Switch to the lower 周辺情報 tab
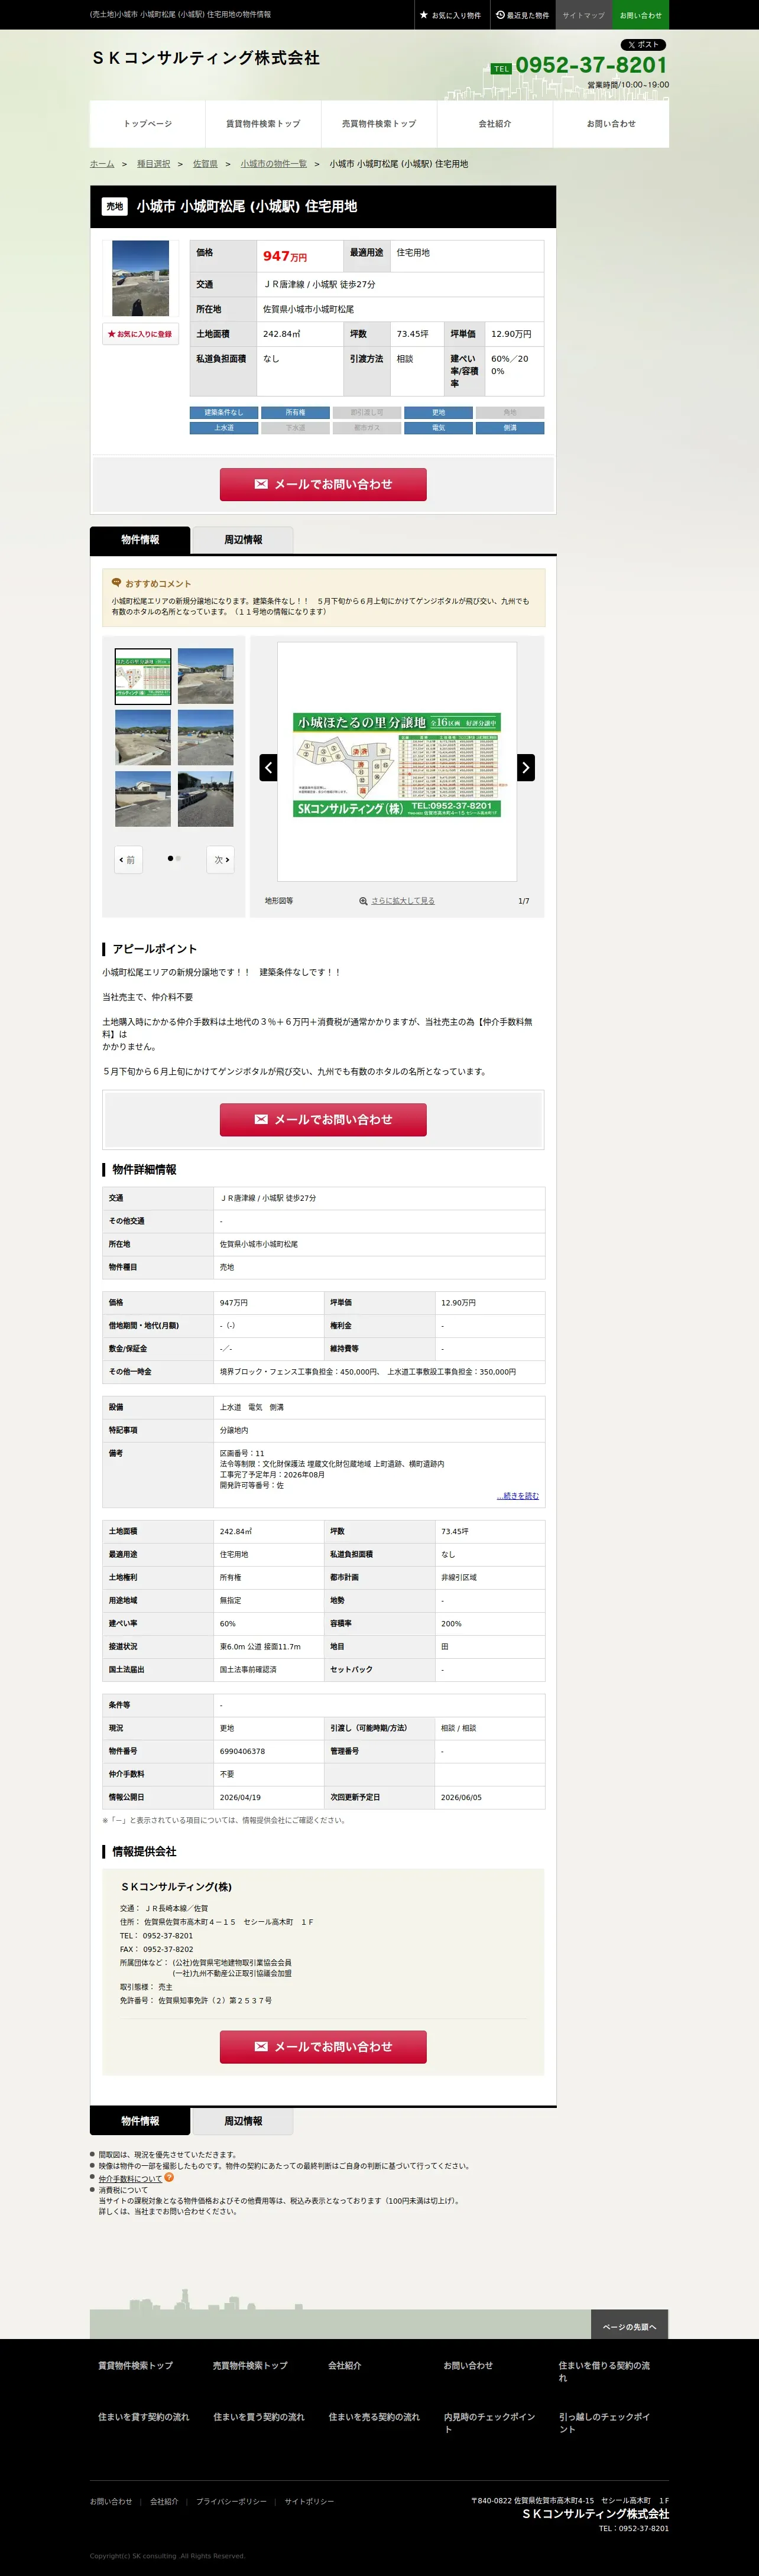Viewport: 759px width, 2576px height. coord(243,2121)
